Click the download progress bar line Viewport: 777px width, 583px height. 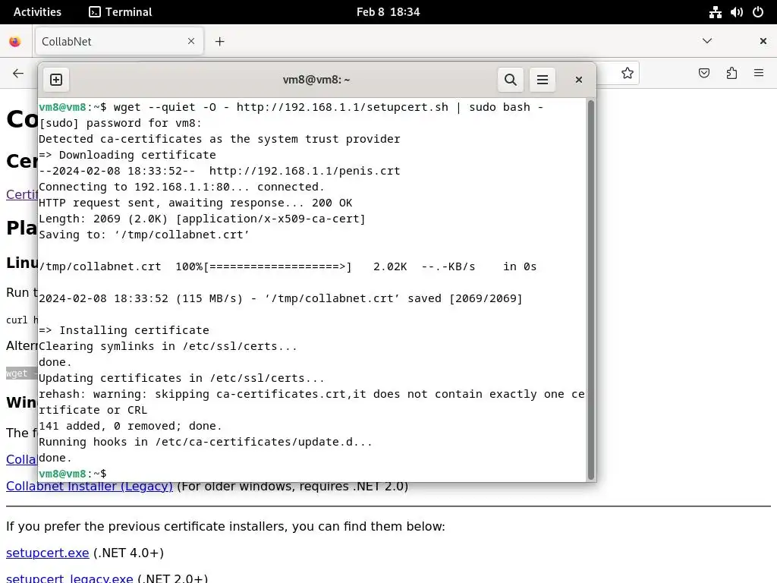click(288, 266)
